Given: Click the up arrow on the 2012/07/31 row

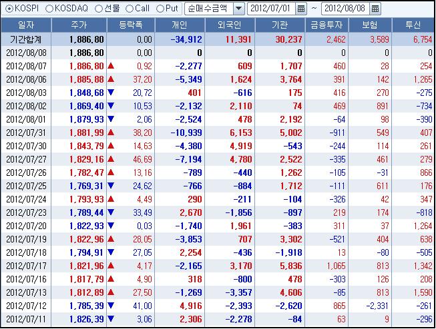Looking at the screenshot, I should click(111, 133).
